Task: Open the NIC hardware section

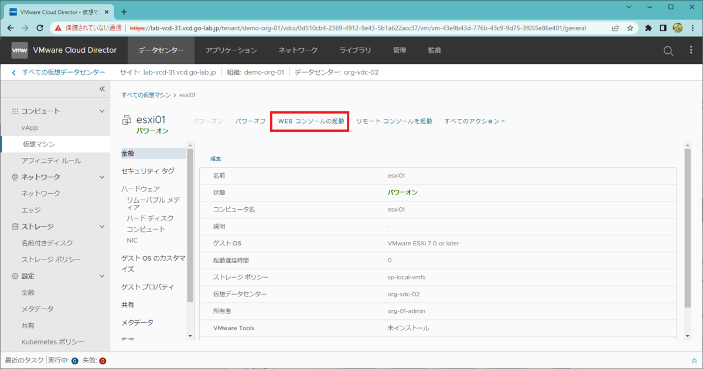Action: pyautogui.click(x=132, y=241)
